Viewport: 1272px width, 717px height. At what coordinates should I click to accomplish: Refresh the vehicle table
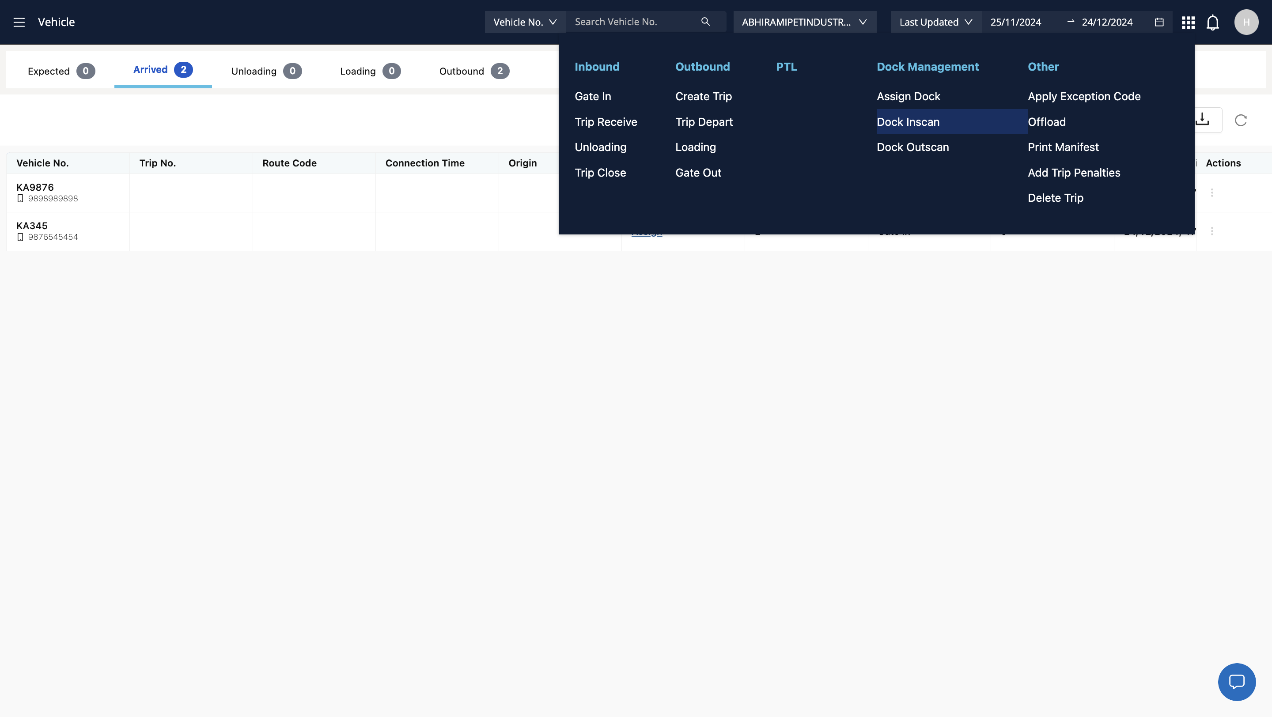[1240, 120]
